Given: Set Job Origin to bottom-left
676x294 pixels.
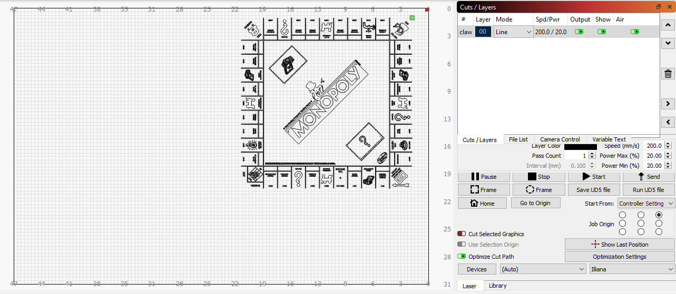Looking at the screenshot, I should coord(622,232).
